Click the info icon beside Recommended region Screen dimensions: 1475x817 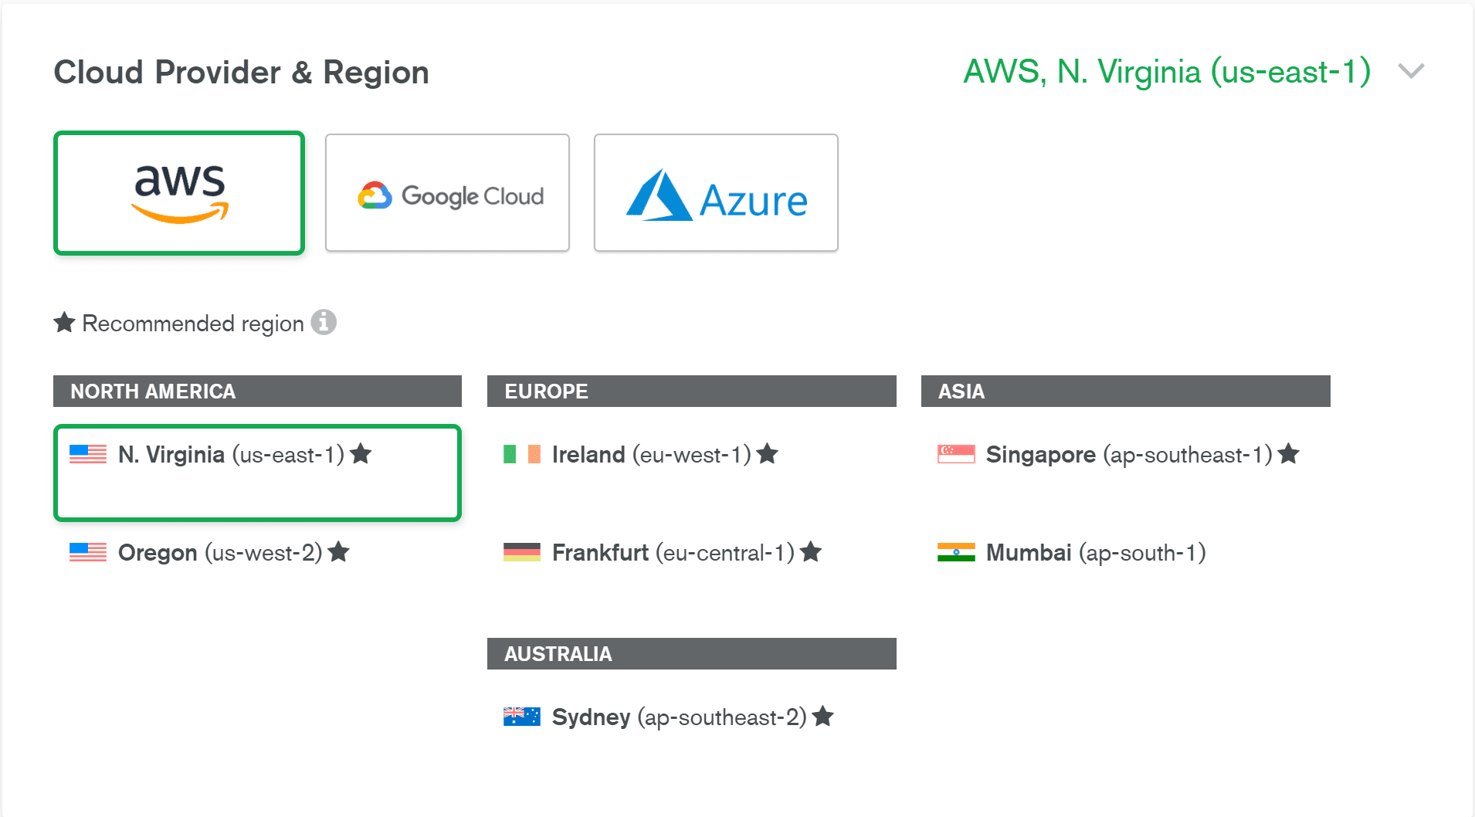click(324, 322)
